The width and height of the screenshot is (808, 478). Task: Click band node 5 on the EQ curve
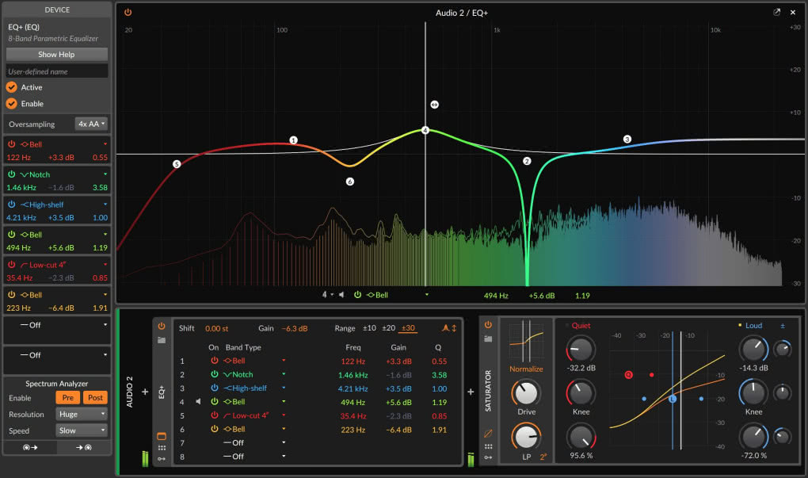click(x=177, y=164)
